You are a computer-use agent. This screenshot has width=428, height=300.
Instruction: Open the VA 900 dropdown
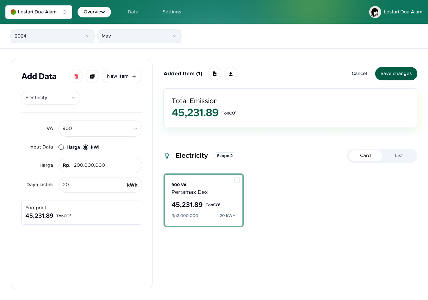(x=100, y=129)
